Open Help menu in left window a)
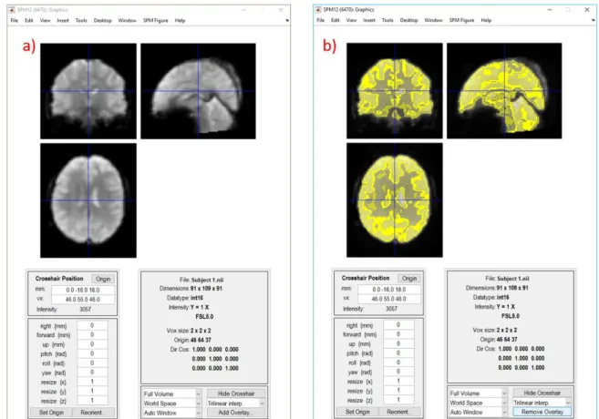The height and width of the screenshot is (419, 599). pyautogui.click(x=180, y=21)
